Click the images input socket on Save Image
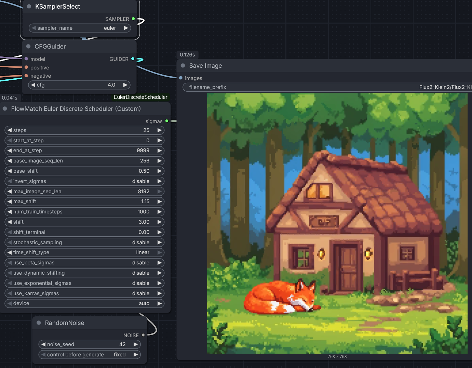Image resolution: width=472 pixels, height=368 pixels. click(181, 78)
